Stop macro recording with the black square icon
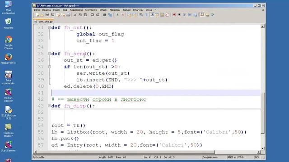289x162 pixels. [179, 15]
